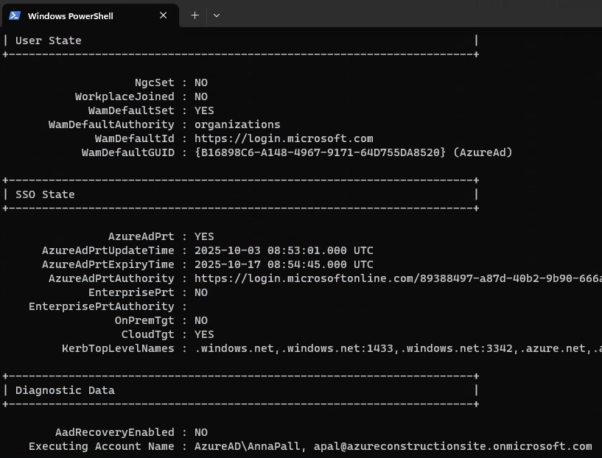The height and width of the screenshot is (458, 602).
Task: Click the AzureAdPrtUpdateTime timestamp value
Action: pyautogui.click(x=284, y=250)
